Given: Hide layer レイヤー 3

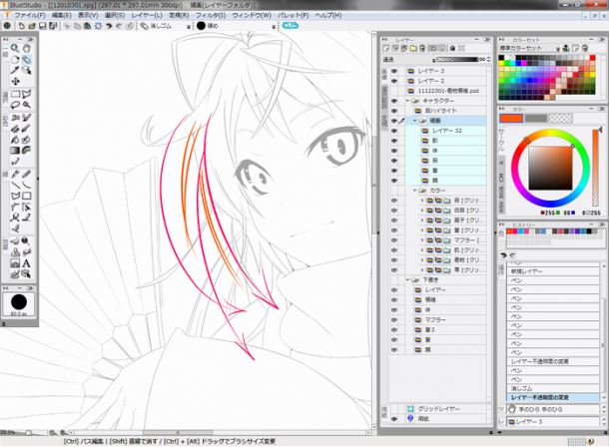Looking at the screenshot, I should tap(394, 71).
